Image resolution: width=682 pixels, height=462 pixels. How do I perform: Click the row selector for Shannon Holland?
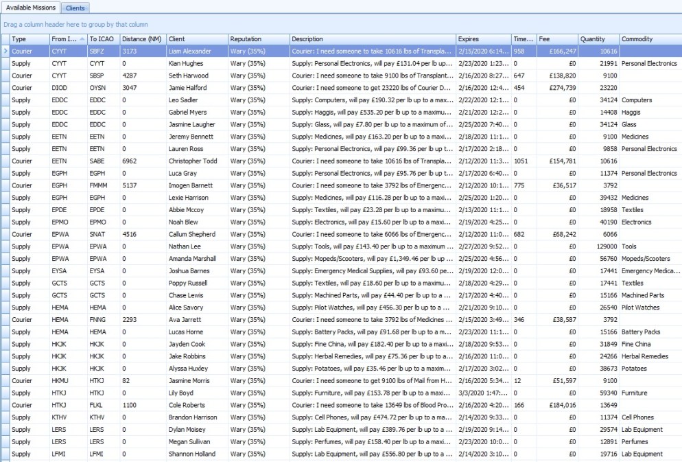(5, 454)
